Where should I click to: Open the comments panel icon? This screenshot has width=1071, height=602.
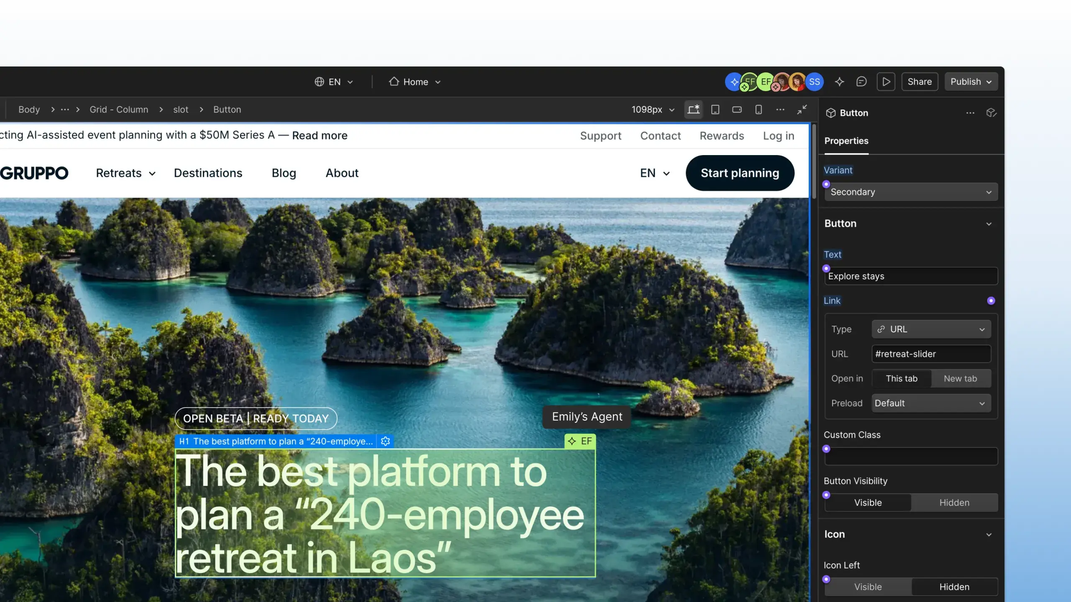(861, 82)
